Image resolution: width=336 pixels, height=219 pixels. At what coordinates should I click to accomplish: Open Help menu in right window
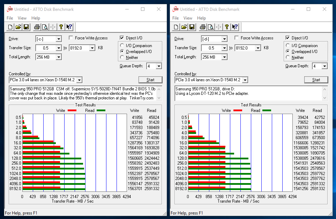201,18
